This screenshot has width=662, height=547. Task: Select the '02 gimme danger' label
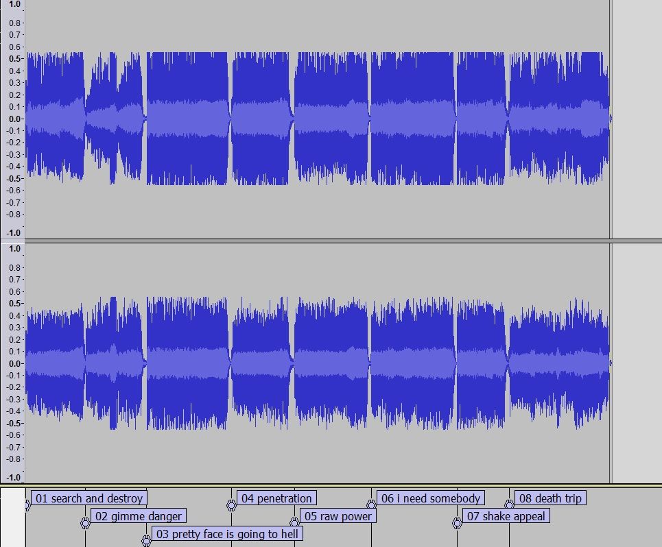(x=139, y=515)
